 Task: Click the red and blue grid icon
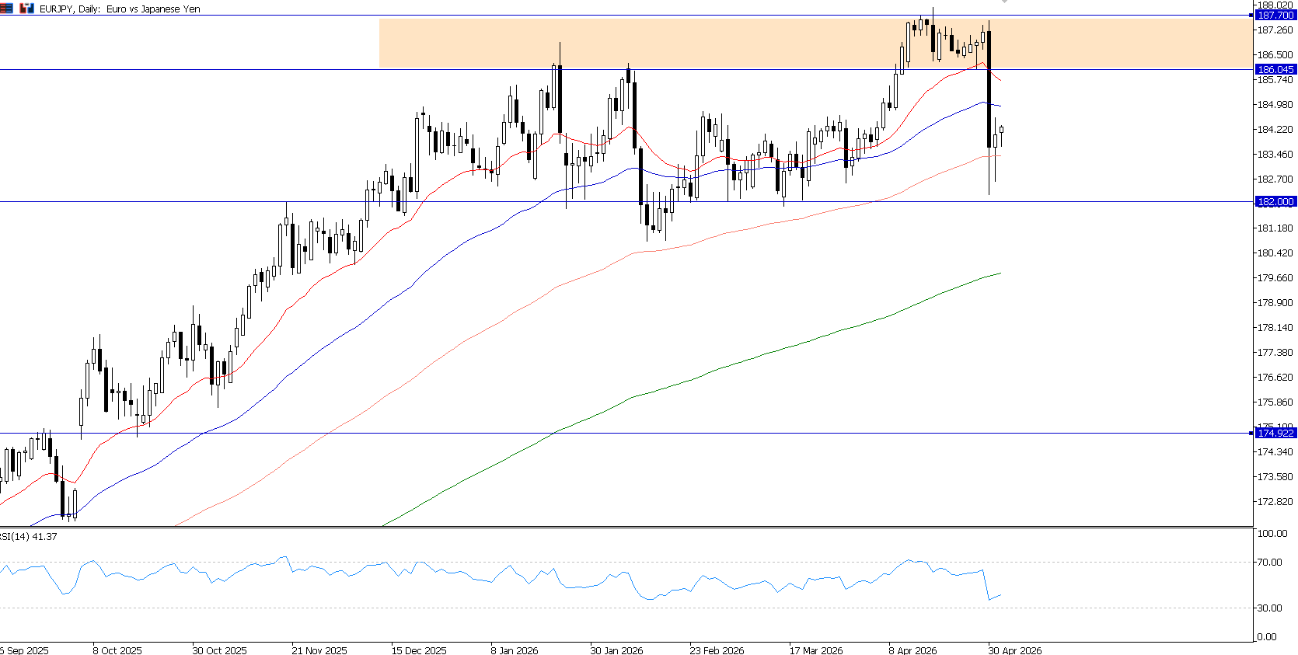pos(6,9)
